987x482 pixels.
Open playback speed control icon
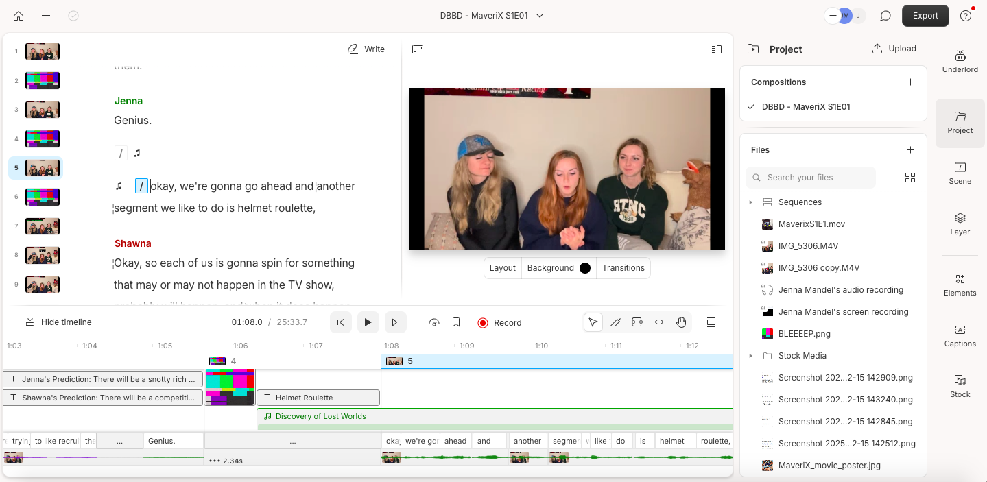point(434,322)
